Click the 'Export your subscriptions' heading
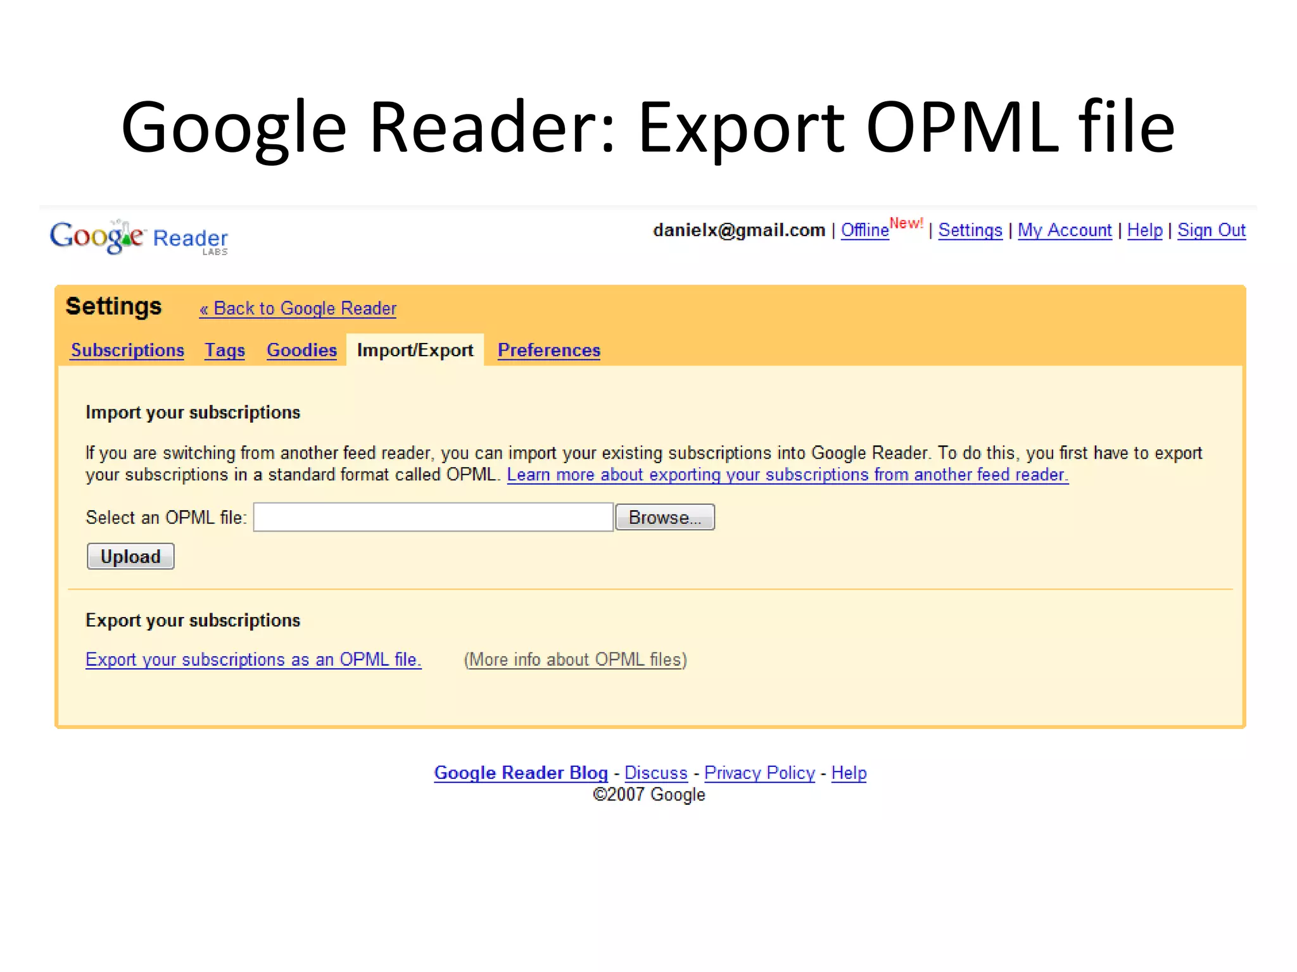1297x972 pixels. pos(193,620)
